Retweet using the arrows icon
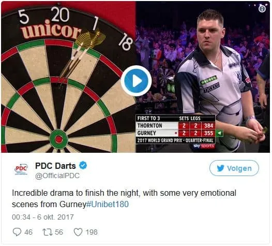This screenshot has width=272, height=246. [x=48, y=232]
